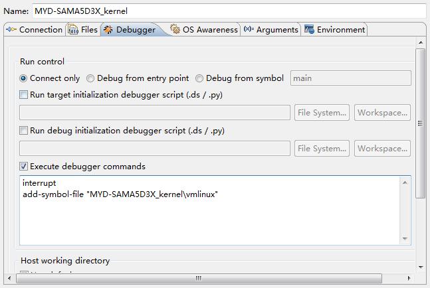Viewport: 430px width, 288px height.
Task: Click File System button for debug script
Action: (x=322, y=149)
